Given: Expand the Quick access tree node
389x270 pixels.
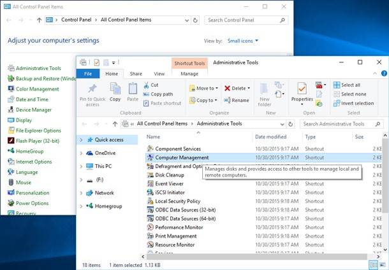Looking at the screenshot, I should coord(81,140).
